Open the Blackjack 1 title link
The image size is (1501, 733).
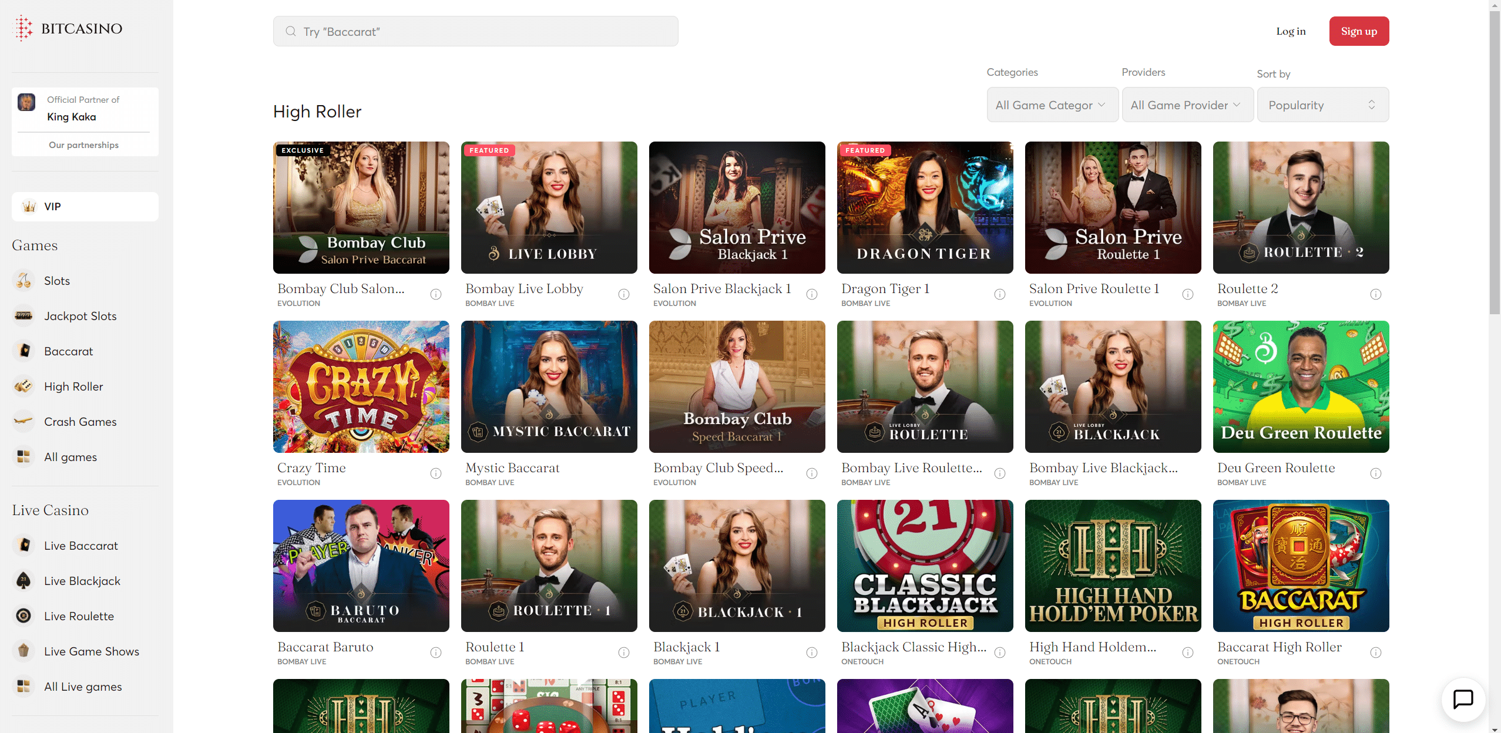pyautogui.click(x=686, y=647)
